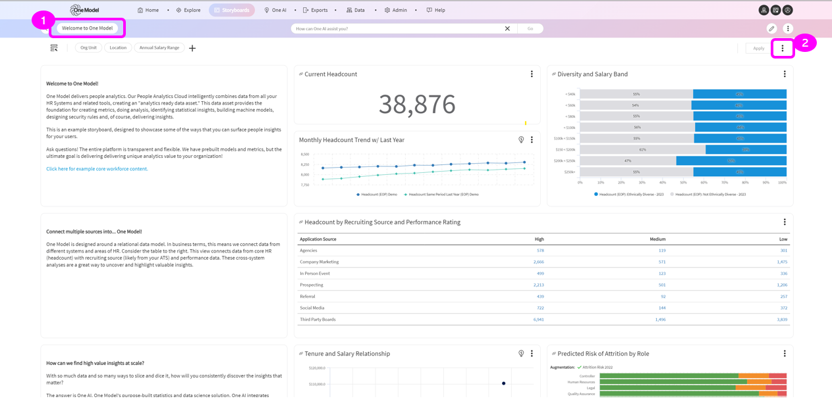
Task: Click the 38,876 headcount number
Action: point(417,104)
